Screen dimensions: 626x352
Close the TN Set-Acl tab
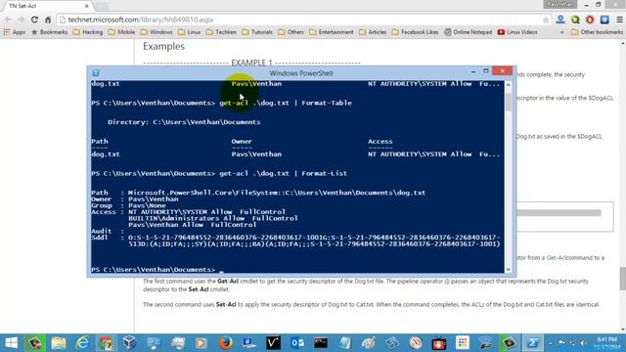(87, 6)
